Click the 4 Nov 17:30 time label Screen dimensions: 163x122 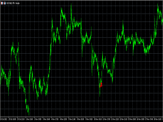(55, 119)
